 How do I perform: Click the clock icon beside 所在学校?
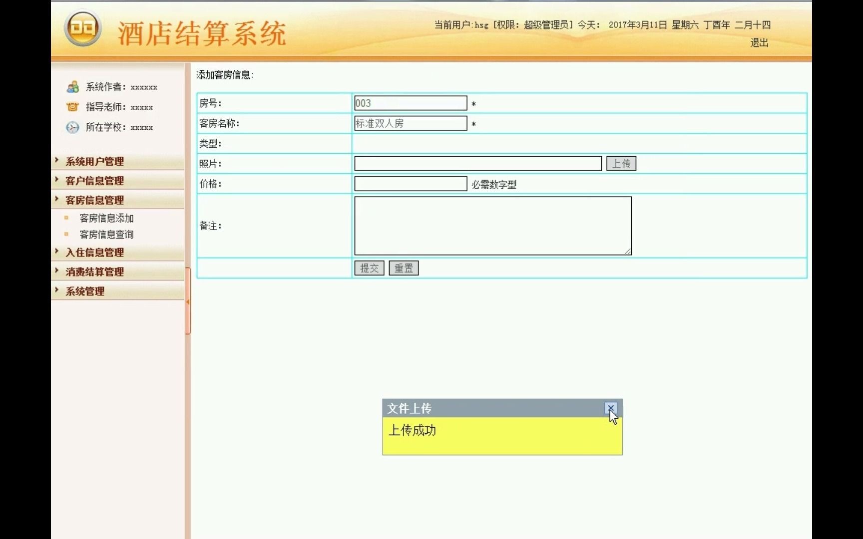pyautogui.click(x=72, y=127)
